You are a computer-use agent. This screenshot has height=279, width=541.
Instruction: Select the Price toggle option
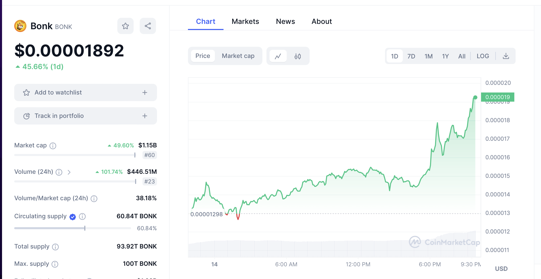(x=203, y=56)
